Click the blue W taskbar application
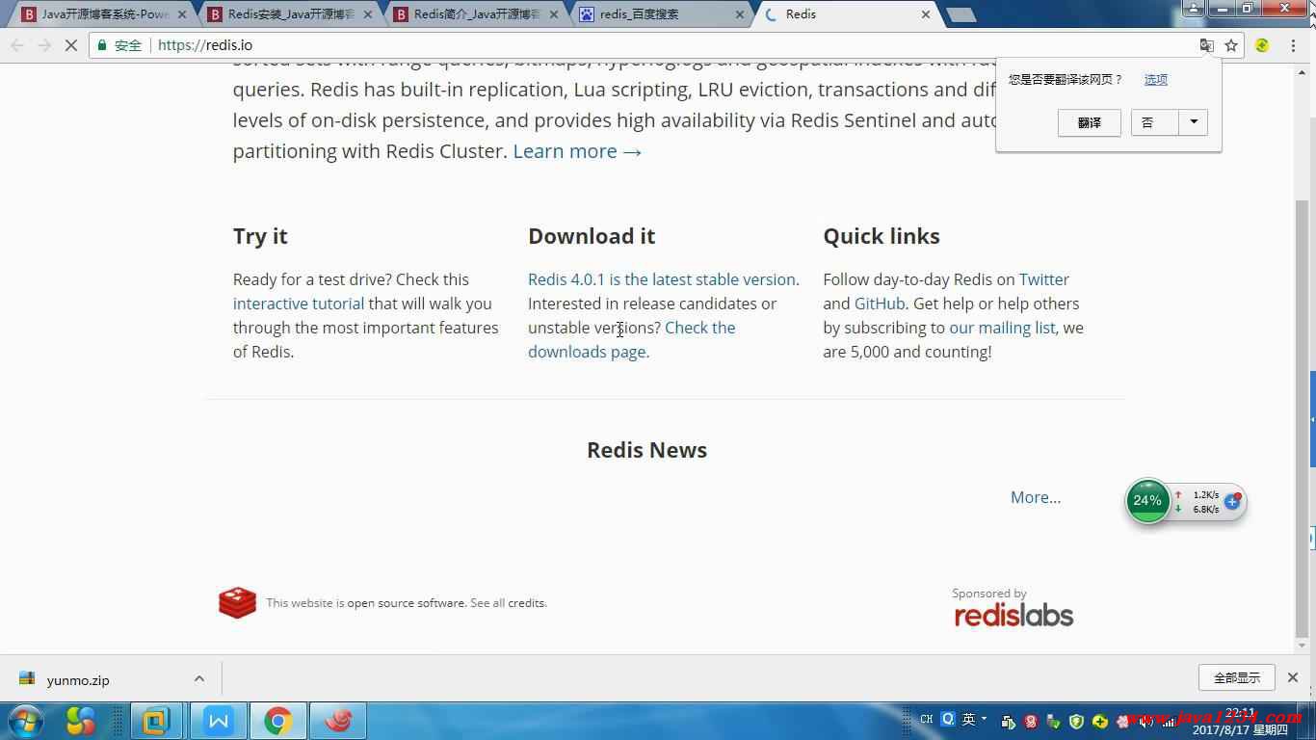This screenshot has width=1316, height=740. (219, 721)
